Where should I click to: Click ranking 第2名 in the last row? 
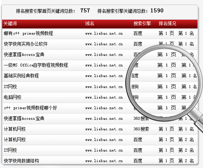186,161
